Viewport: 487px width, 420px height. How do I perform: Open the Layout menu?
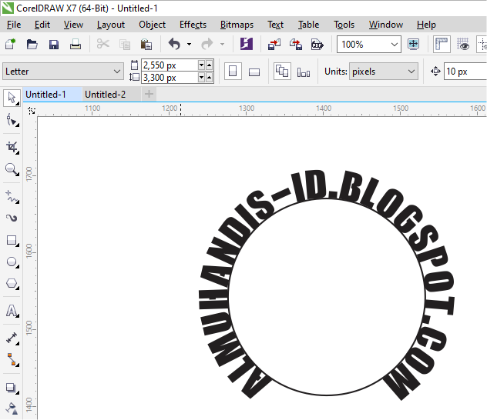click(x=110, y=25)
